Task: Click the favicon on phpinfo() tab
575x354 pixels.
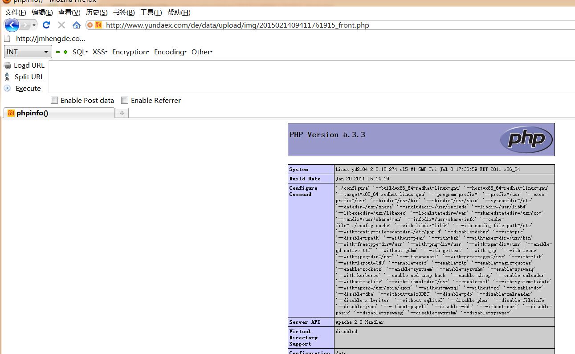Action: pos(11,113)
